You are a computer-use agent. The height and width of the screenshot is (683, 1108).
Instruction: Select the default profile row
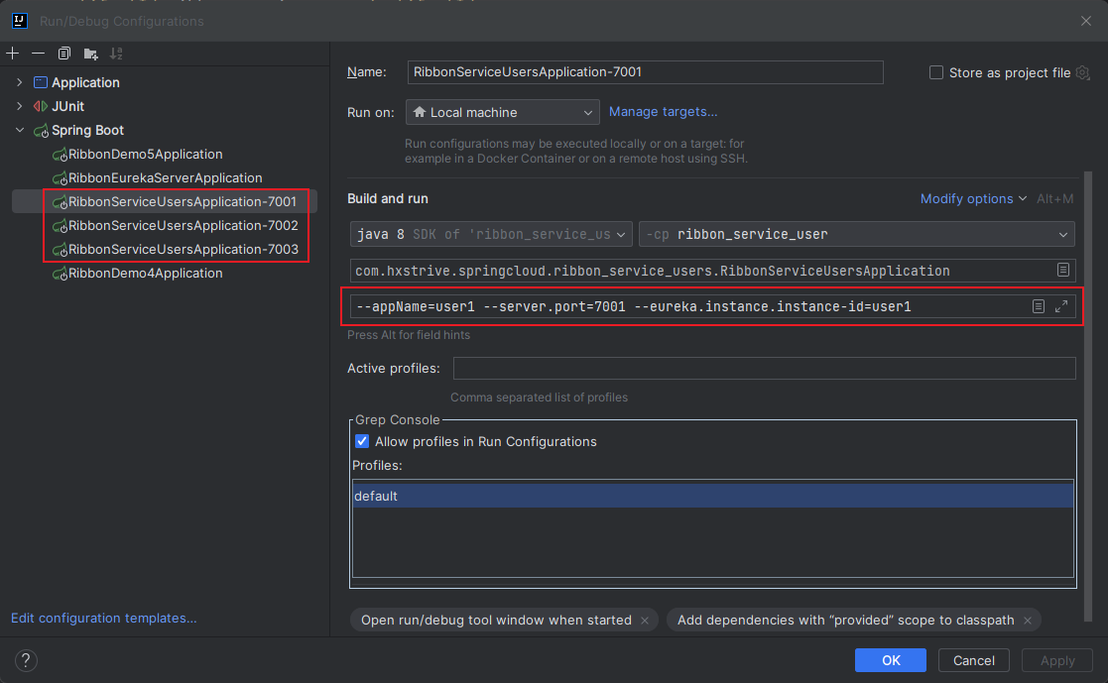[x=713, y=496]
